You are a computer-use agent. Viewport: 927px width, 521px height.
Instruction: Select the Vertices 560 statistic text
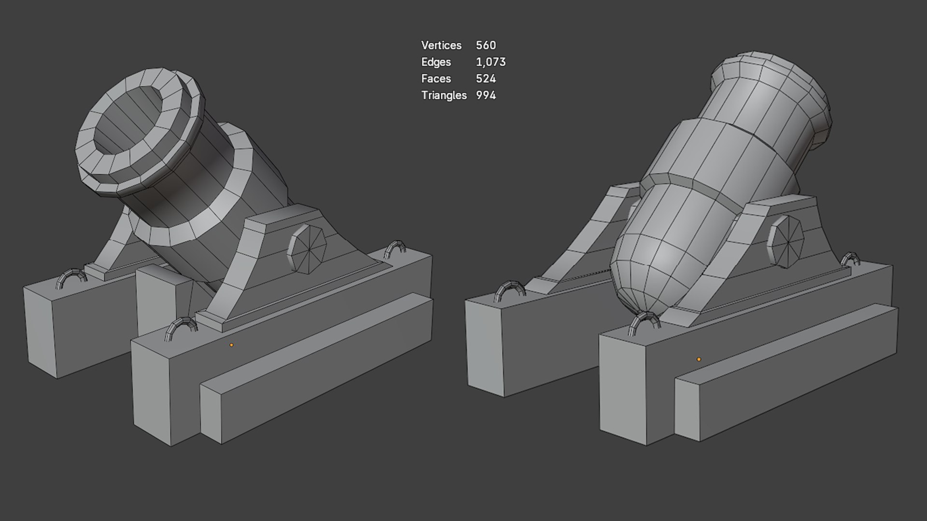pyautogui.click(x=459, y=45)
